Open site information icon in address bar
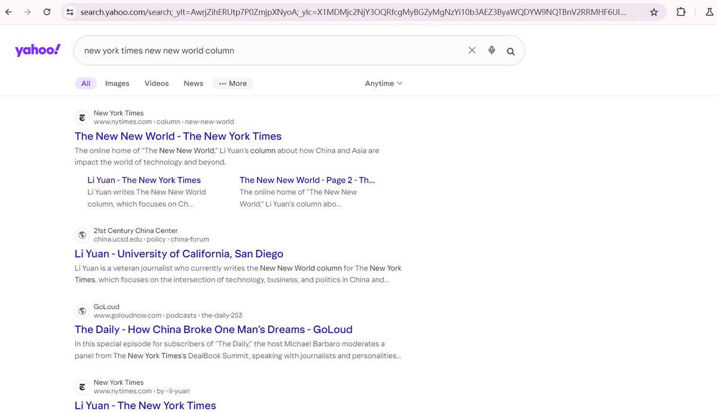 (70, 12)
